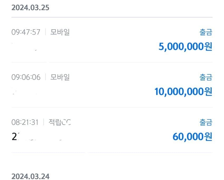Image resolution: width=224 pixels, height=180 pixels.
Task: Select 모바일 label beside 09:06:06
Action: click(60, 77)
